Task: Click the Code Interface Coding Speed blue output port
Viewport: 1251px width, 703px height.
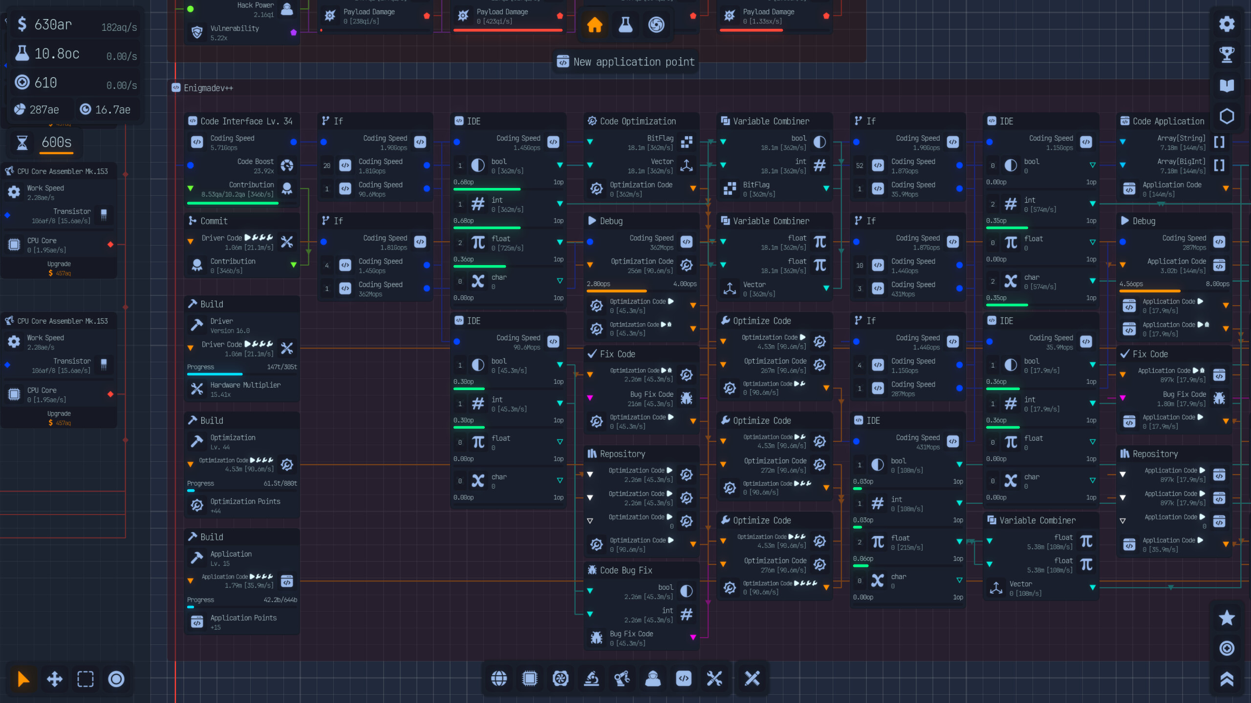Action: [294, 142]
